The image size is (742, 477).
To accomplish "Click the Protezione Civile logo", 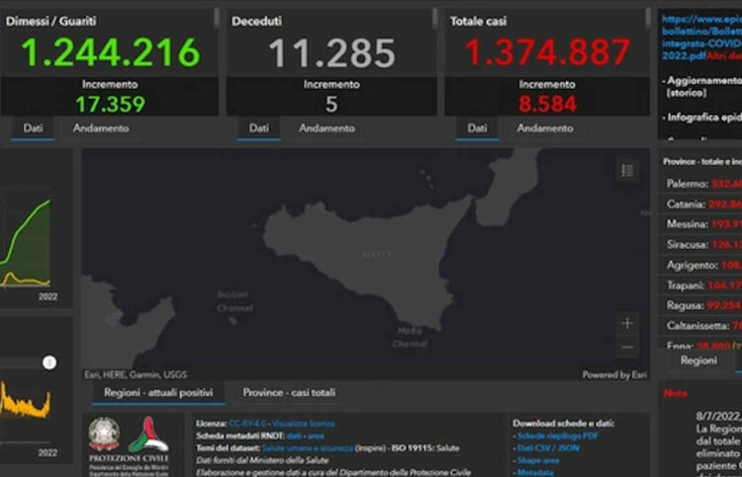I will coord(148,435).
